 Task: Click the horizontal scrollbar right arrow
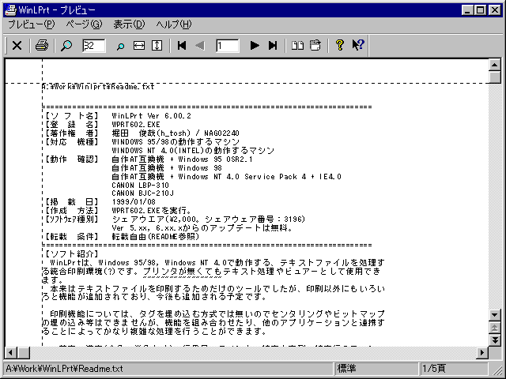[x=482, y=353]
